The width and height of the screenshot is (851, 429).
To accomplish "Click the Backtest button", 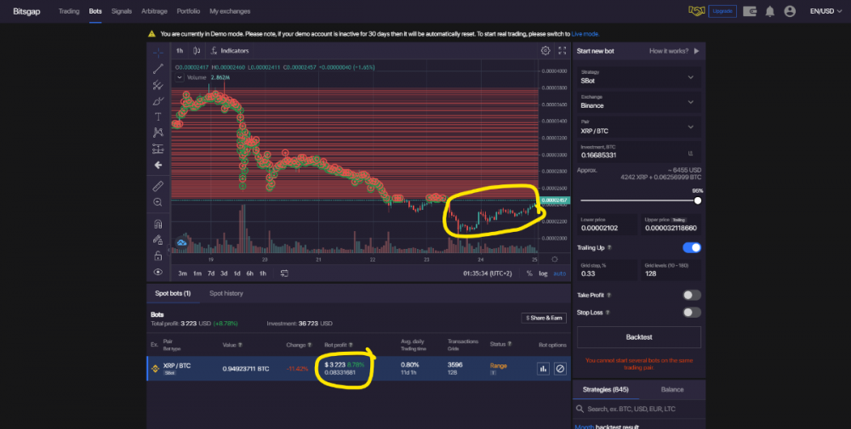I will point(639,337).
